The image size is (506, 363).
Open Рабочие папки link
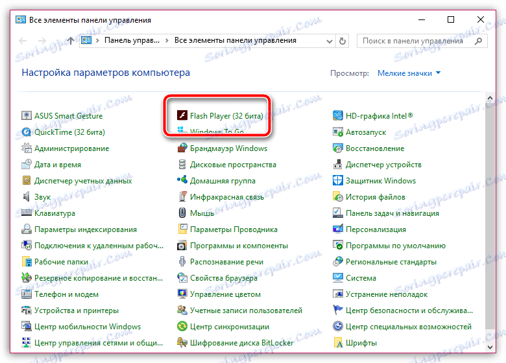point(61,261)
